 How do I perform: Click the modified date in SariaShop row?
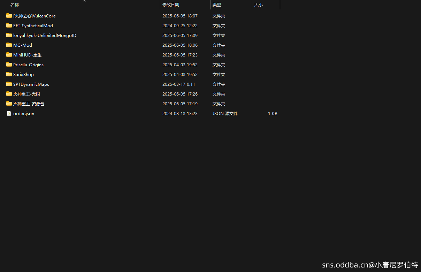[x=180, y=74]
